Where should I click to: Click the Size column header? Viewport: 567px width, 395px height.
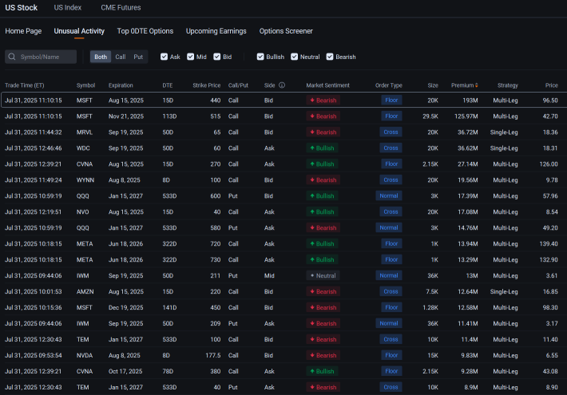pos(433,85)
